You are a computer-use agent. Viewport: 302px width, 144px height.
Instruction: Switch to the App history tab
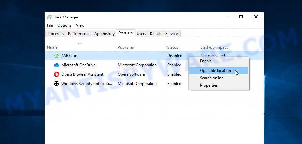(x=104, y=34)
